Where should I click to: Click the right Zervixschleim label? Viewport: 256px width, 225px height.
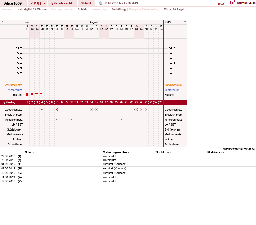173,85
